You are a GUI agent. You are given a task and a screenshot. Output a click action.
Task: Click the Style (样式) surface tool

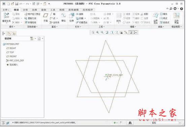click(x=163, y=18)
